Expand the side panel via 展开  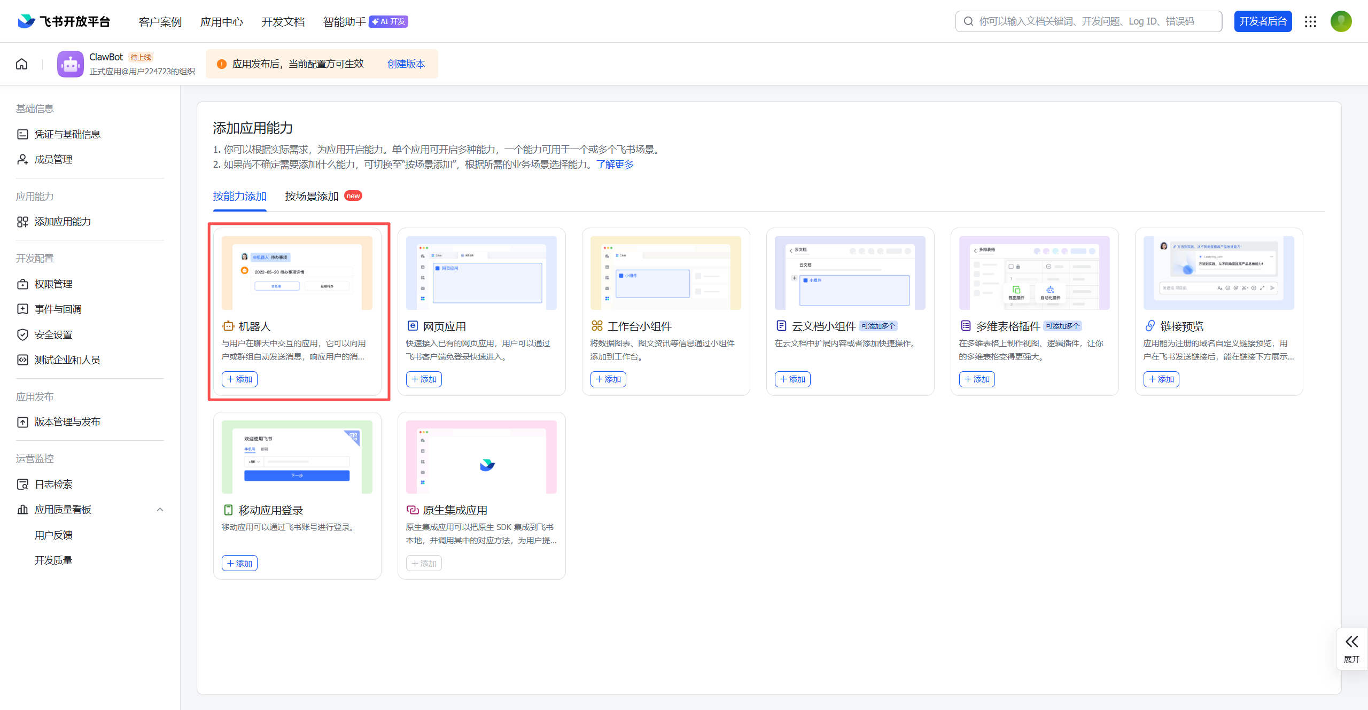1351,648
